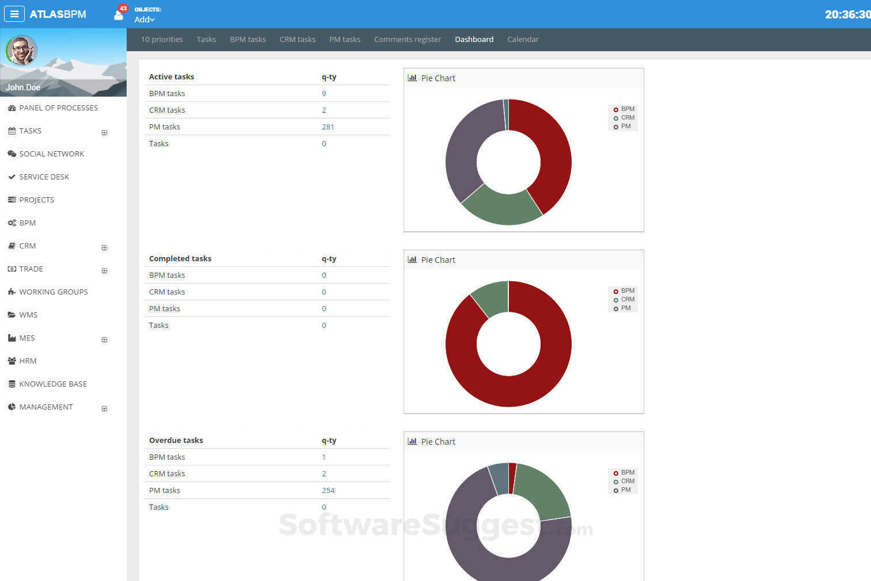Open the Add dropdown in top bar

pos(144,20)
